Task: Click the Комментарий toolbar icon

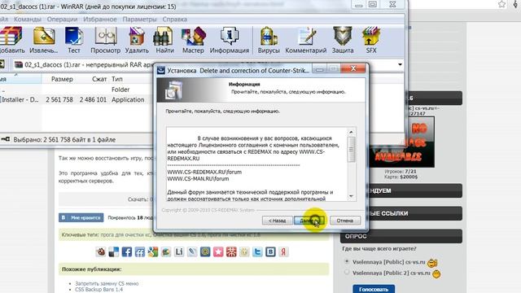Action: 306,41
